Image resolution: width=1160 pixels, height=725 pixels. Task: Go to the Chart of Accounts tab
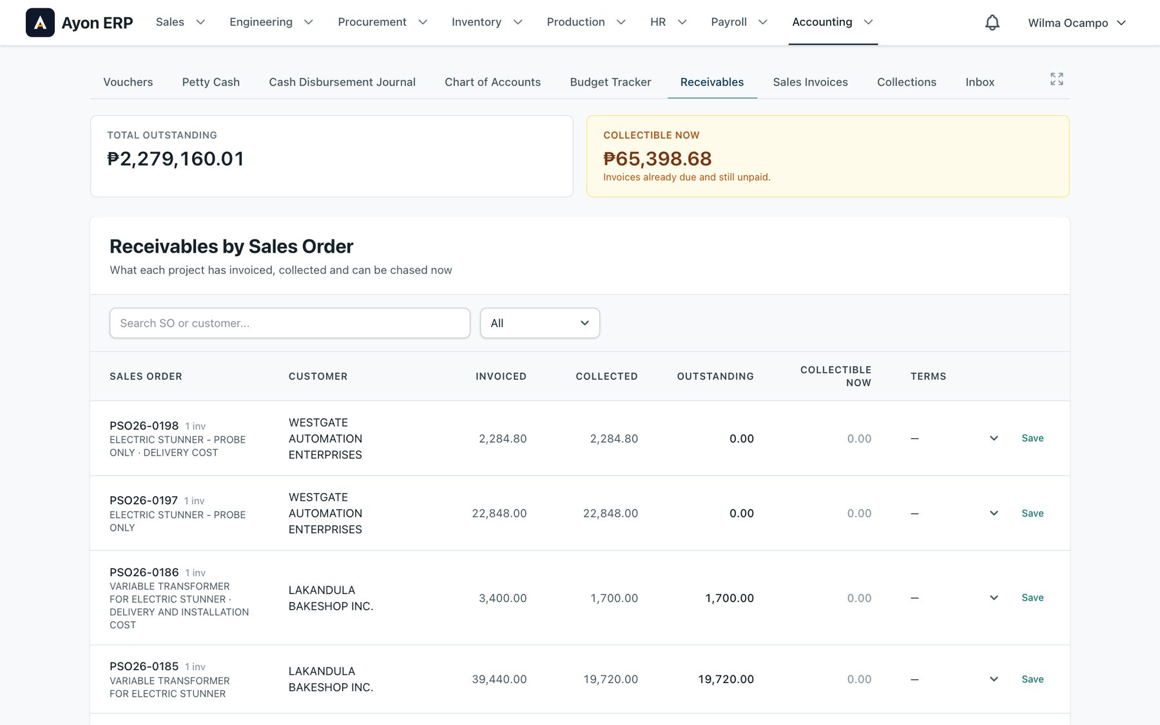tap(492, 82)
